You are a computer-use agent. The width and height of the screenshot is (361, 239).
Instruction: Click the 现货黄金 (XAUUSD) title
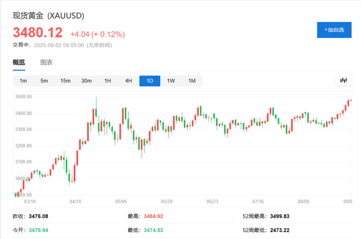pyautogui.click(x=49, y=16)
